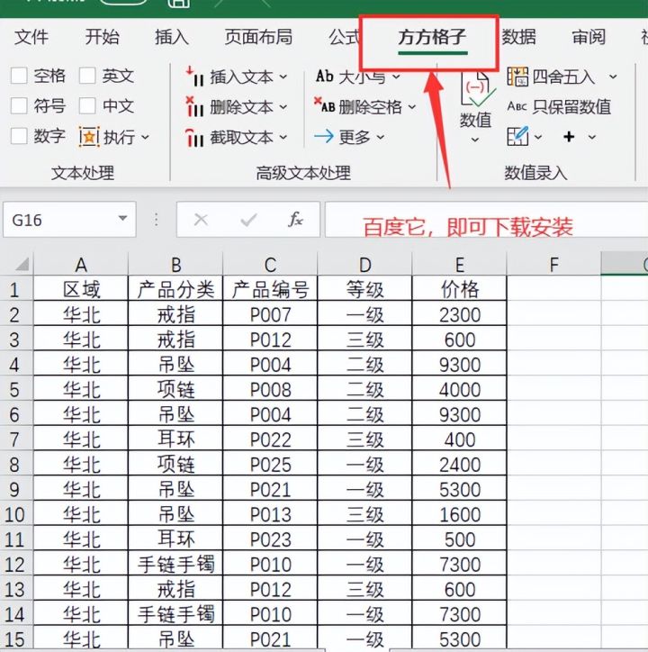Open the 截取文本 dropdown arrow
The width and height of the screenshot is (648, 652).
283,137
